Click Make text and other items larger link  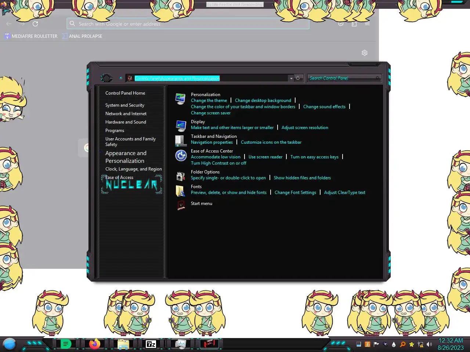point(232,128)
